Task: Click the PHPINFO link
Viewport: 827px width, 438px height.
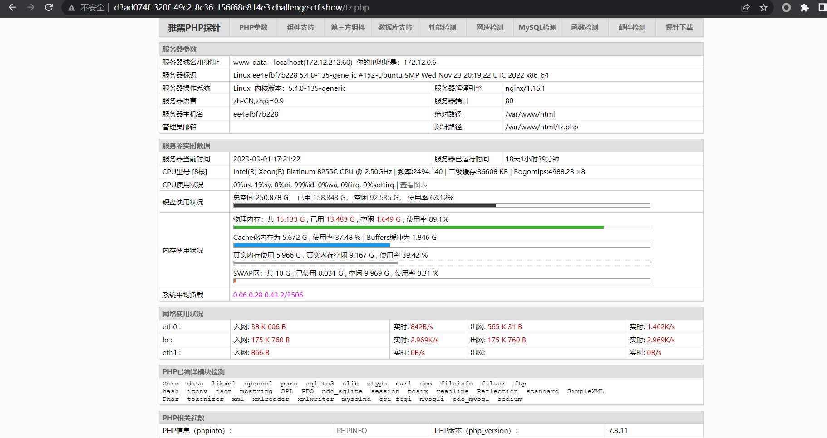Action: coord(352,431)
